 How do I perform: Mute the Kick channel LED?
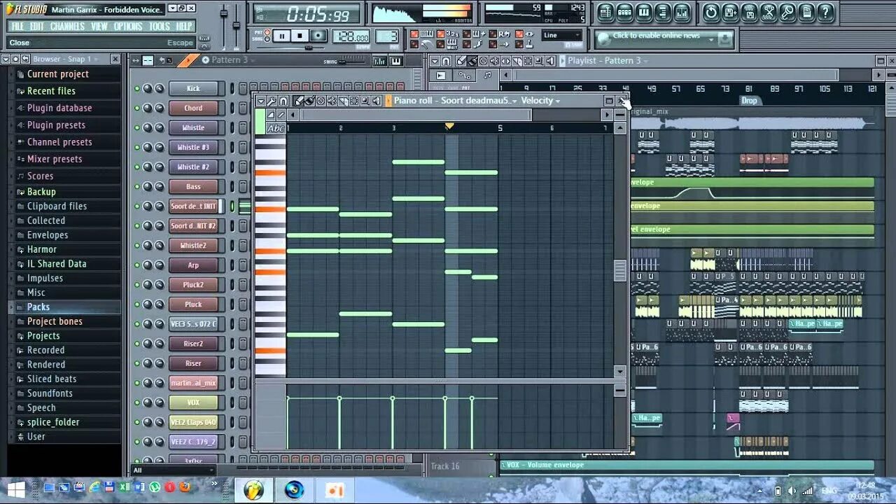click(x=137, y=88)
